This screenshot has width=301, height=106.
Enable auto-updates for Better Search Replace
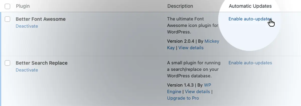tap(250, 63)
